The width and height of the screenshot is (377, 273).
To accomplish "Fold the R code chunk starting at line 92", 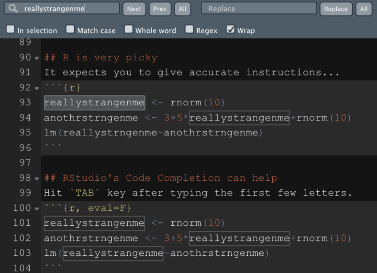I will click(x=37, y=88).
